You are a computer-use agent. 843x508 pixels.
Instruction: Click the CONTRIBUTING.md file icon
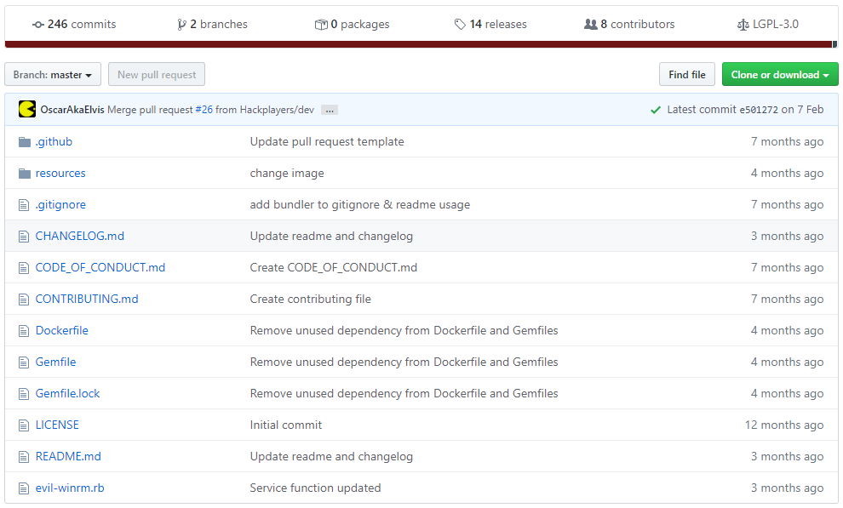24,300
